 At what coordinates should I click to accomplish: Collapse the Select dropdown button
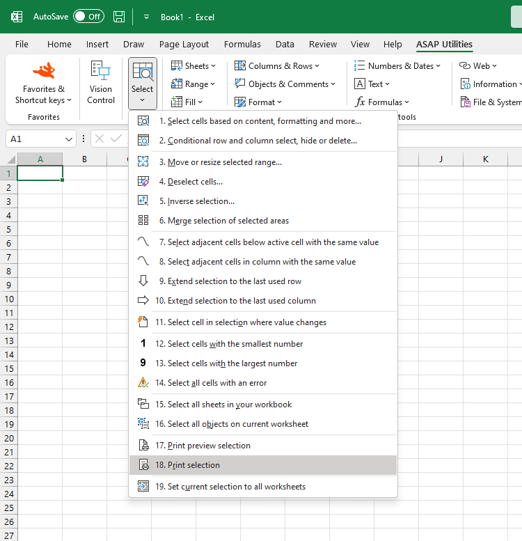[143, 83]
